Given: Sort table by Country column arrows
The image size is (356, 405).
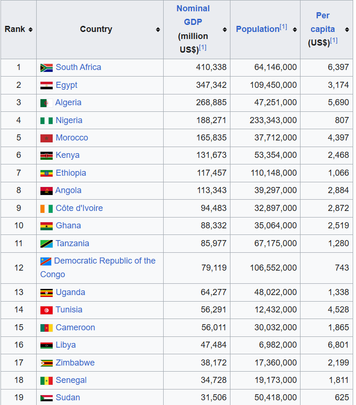Looking at the screenshot, I should (x=158, y=30).
